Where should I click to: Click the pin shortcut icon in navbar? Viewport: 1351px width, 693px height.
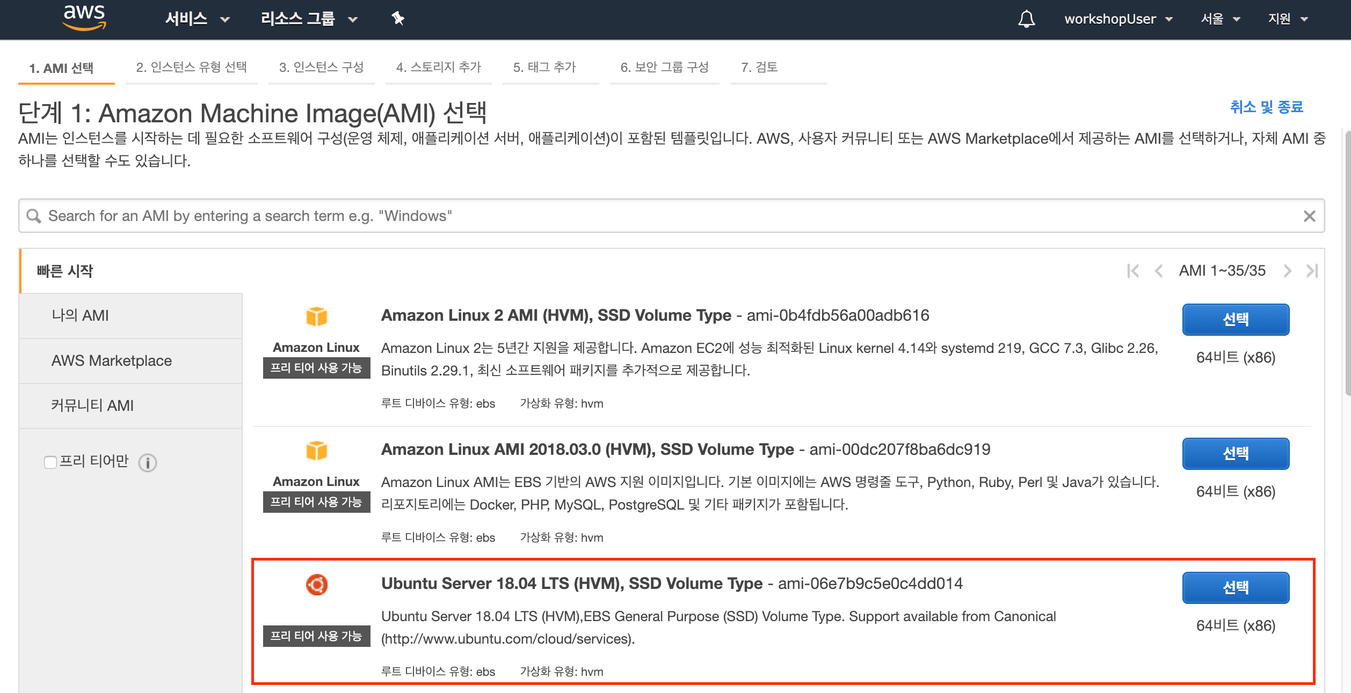[397, 19]
